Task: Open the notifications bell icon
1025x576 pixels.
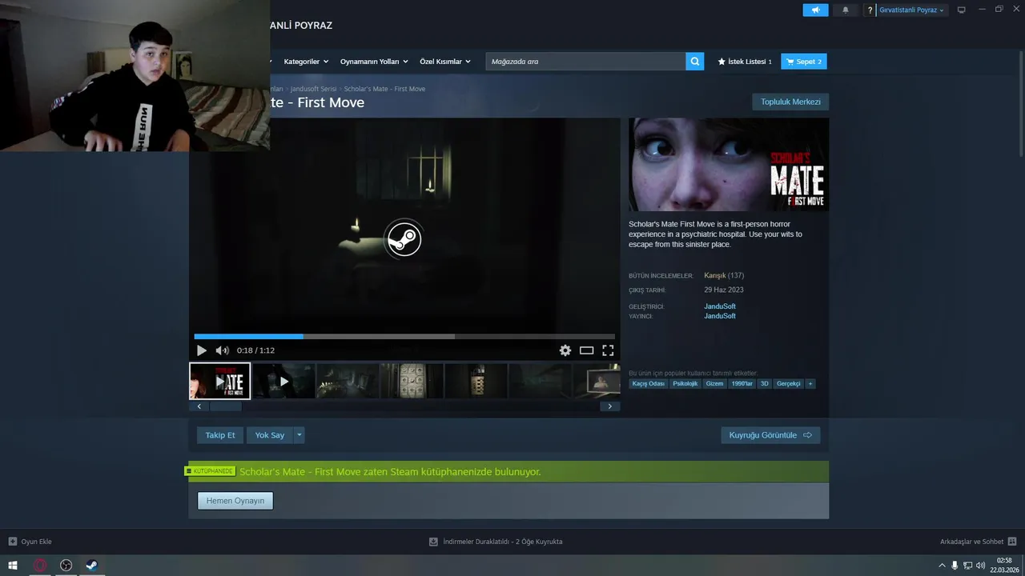Action: click(x=846, y=10)
